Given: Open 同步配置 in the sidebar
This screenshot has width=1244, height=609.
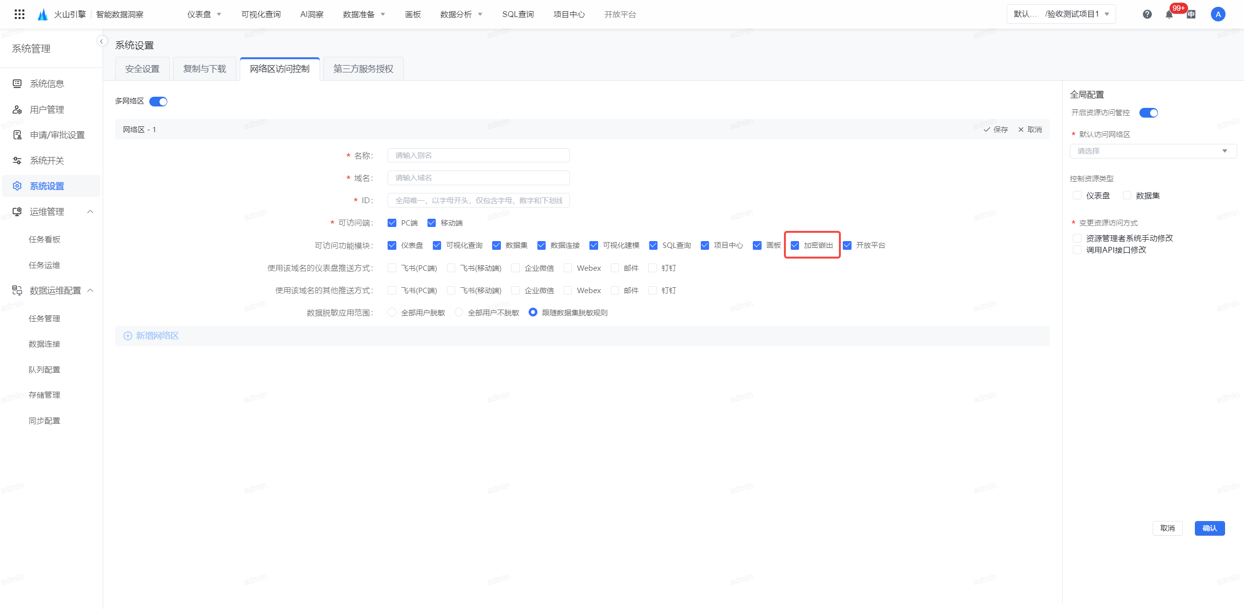Looking at the screenshot, I should pos(44,420).
